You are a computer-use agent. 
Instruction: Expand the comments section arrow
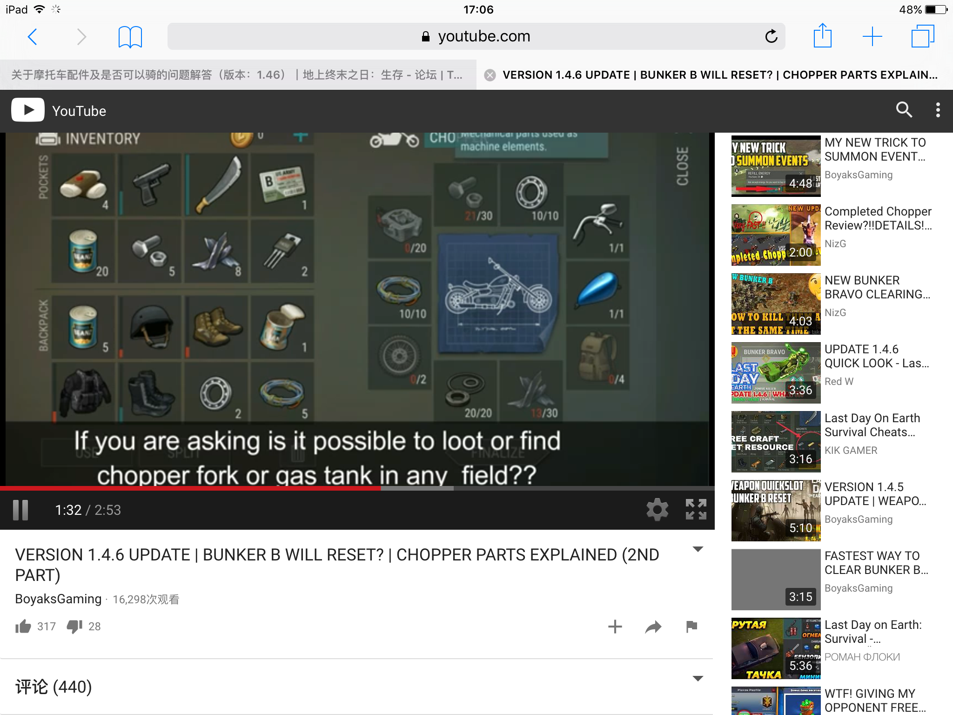point(698,679)
